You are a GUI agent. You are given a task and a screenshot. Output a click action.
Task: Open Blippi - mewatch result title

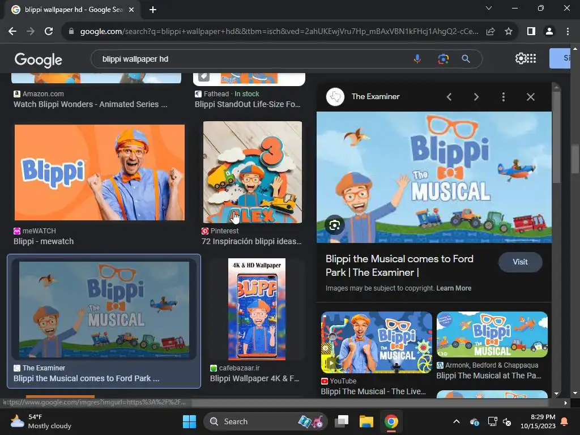(44, 241)
